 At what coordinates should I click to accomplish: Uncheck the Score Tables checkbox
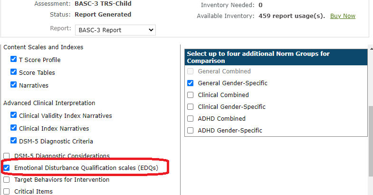click(x=14, y=72)
